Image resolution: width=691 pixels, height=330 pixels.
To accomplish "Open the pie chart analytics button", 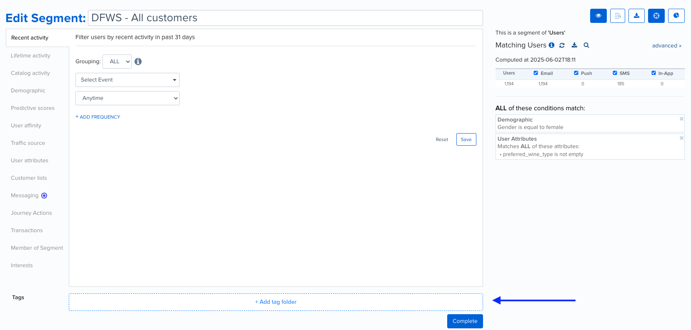I will [676, 16].
